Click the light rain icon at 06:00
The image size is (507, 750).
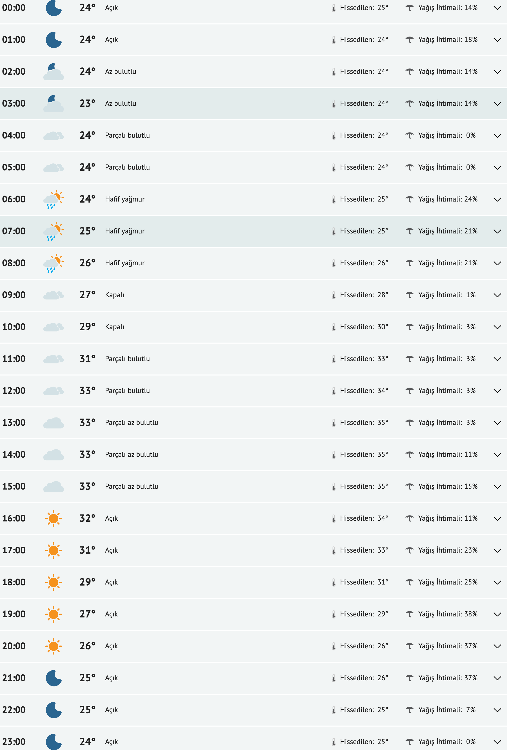click(x=54, y=199)
